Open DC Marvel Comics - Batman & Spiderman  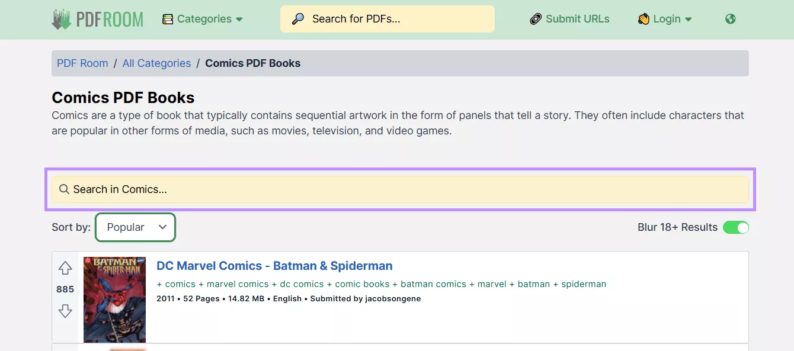coord(275,266)
